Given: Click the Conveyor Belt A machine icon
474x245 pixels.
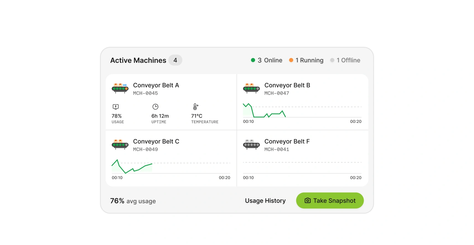Looking at the screenshot, I should (x=120, y=88).
